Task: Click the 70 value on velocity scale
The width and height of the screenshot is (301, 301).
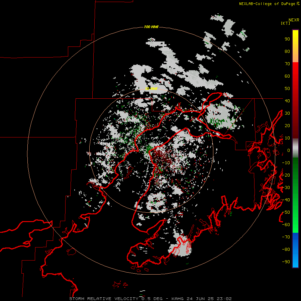Action: pos(287,64)
